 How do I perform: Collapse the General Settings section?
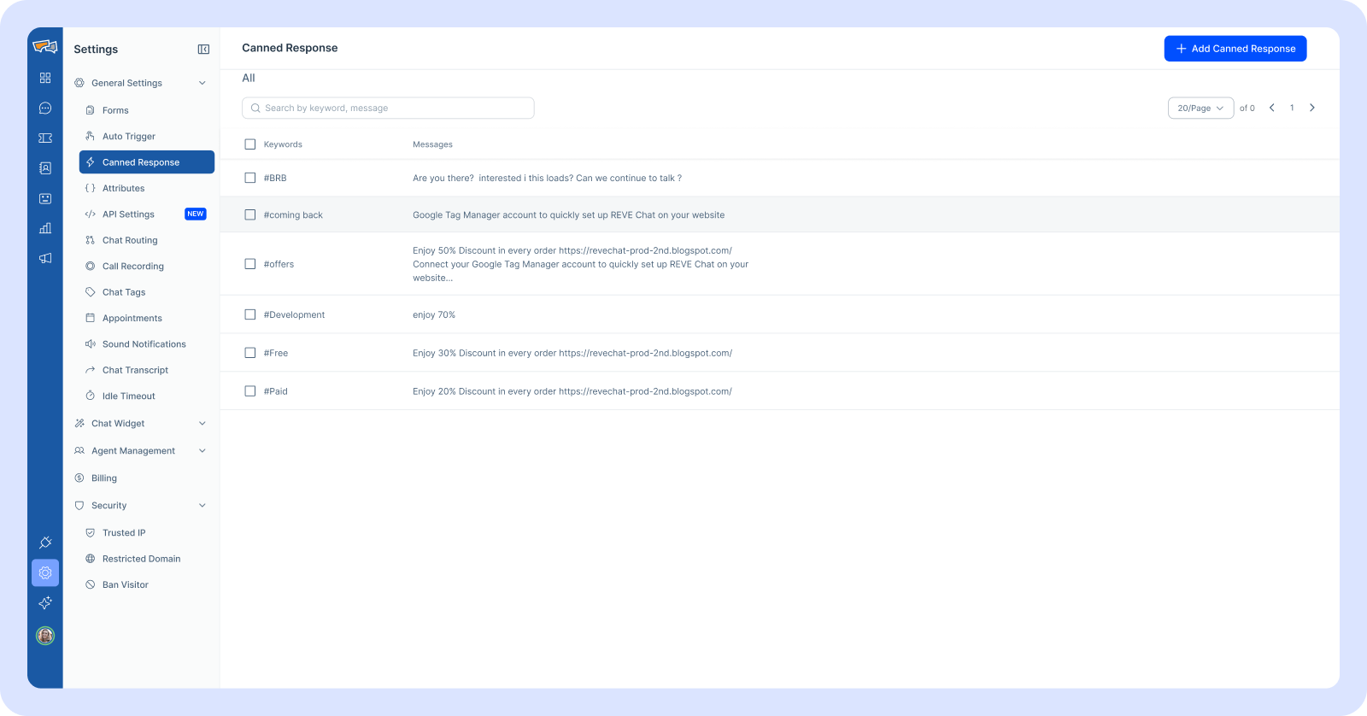click(202, 83)
